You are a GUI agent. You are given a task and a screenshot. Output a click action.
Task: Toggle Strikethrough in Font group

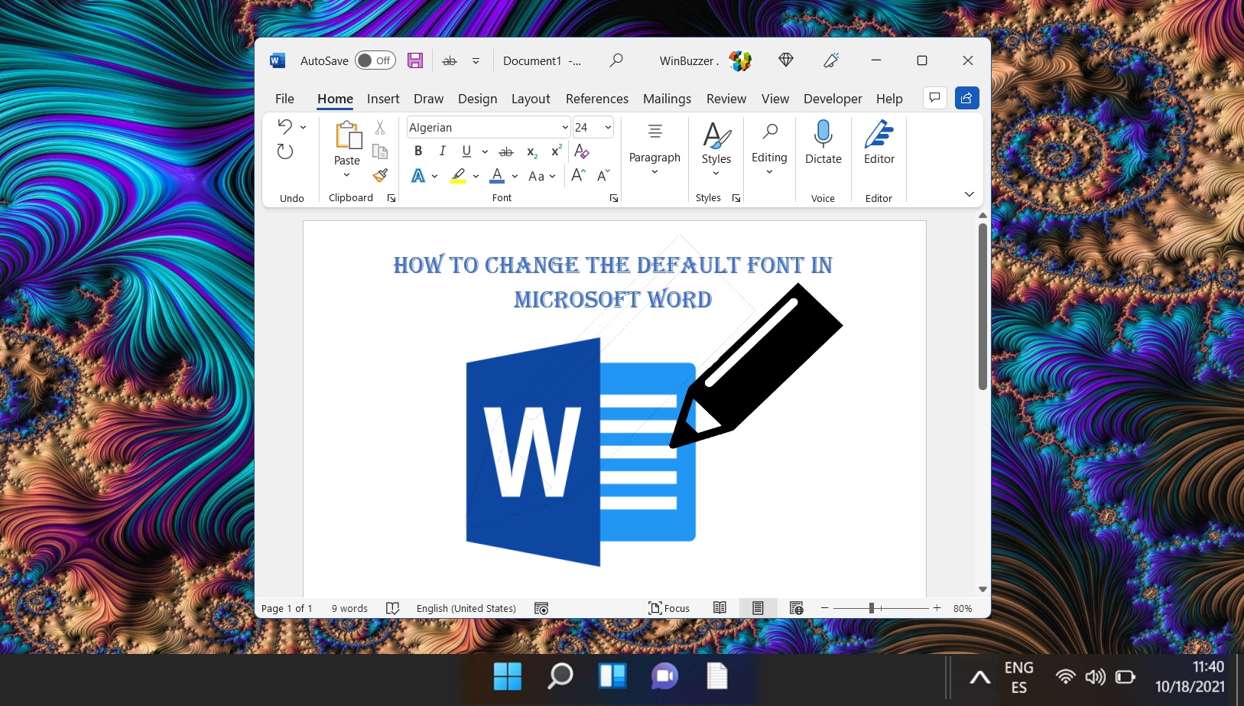click(506, 151)
